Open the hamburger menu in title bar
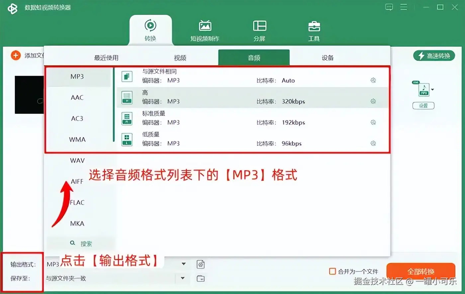 (404, 7)
